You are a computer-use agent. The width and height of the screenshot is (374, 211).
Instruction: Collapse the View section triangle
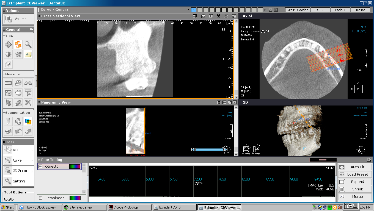(x=4, y=36)
